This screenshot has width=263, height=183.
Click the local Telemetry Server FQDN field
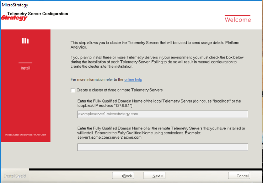(x=162, y=114)
